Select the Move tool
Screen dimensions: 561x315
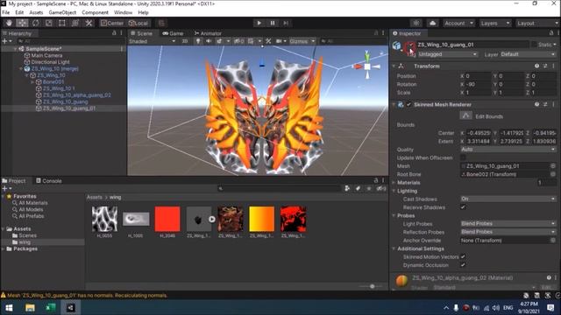(22, 24)
